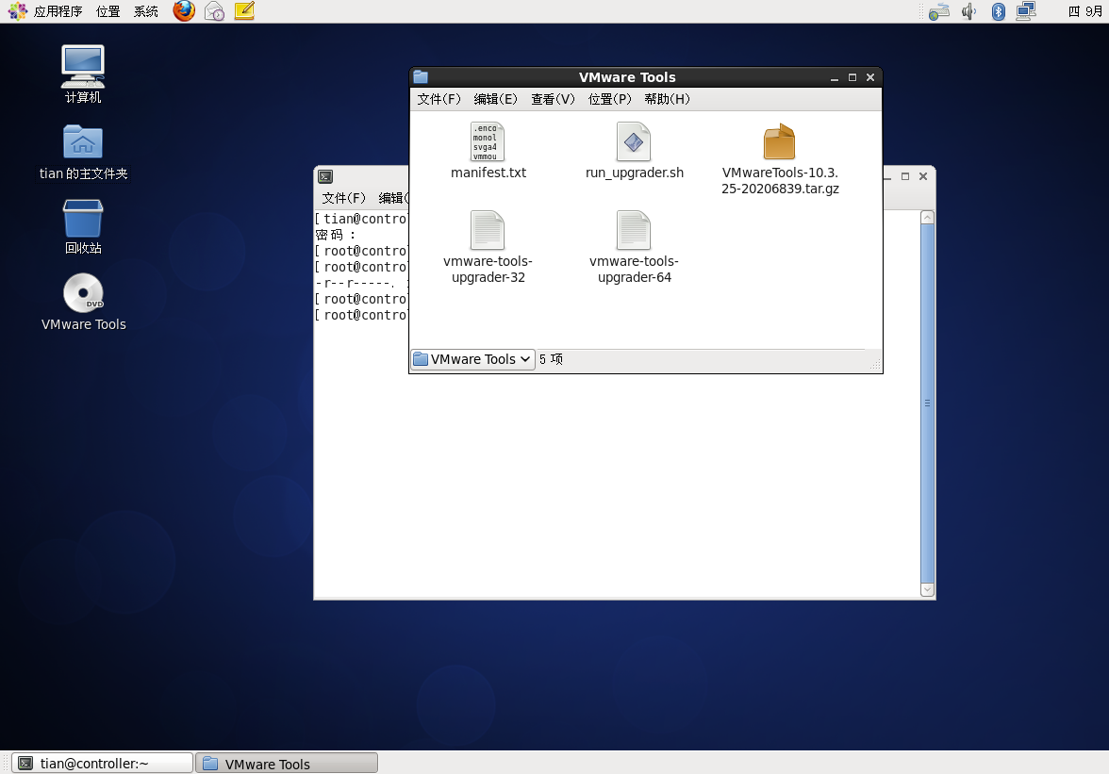Click the Bluetooth icon in system tray

(998, 11)
